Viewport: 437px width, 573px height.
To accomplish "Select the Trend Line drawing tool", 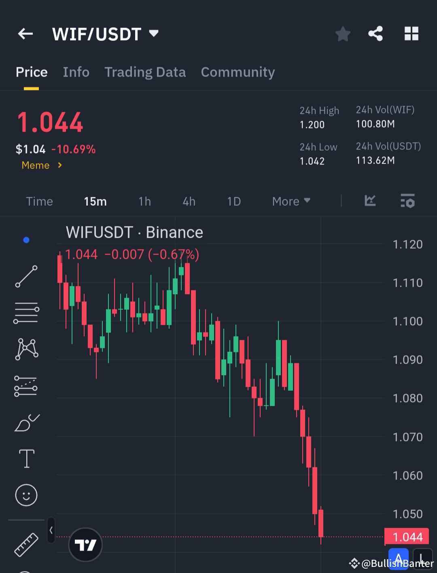I will 26,277.
